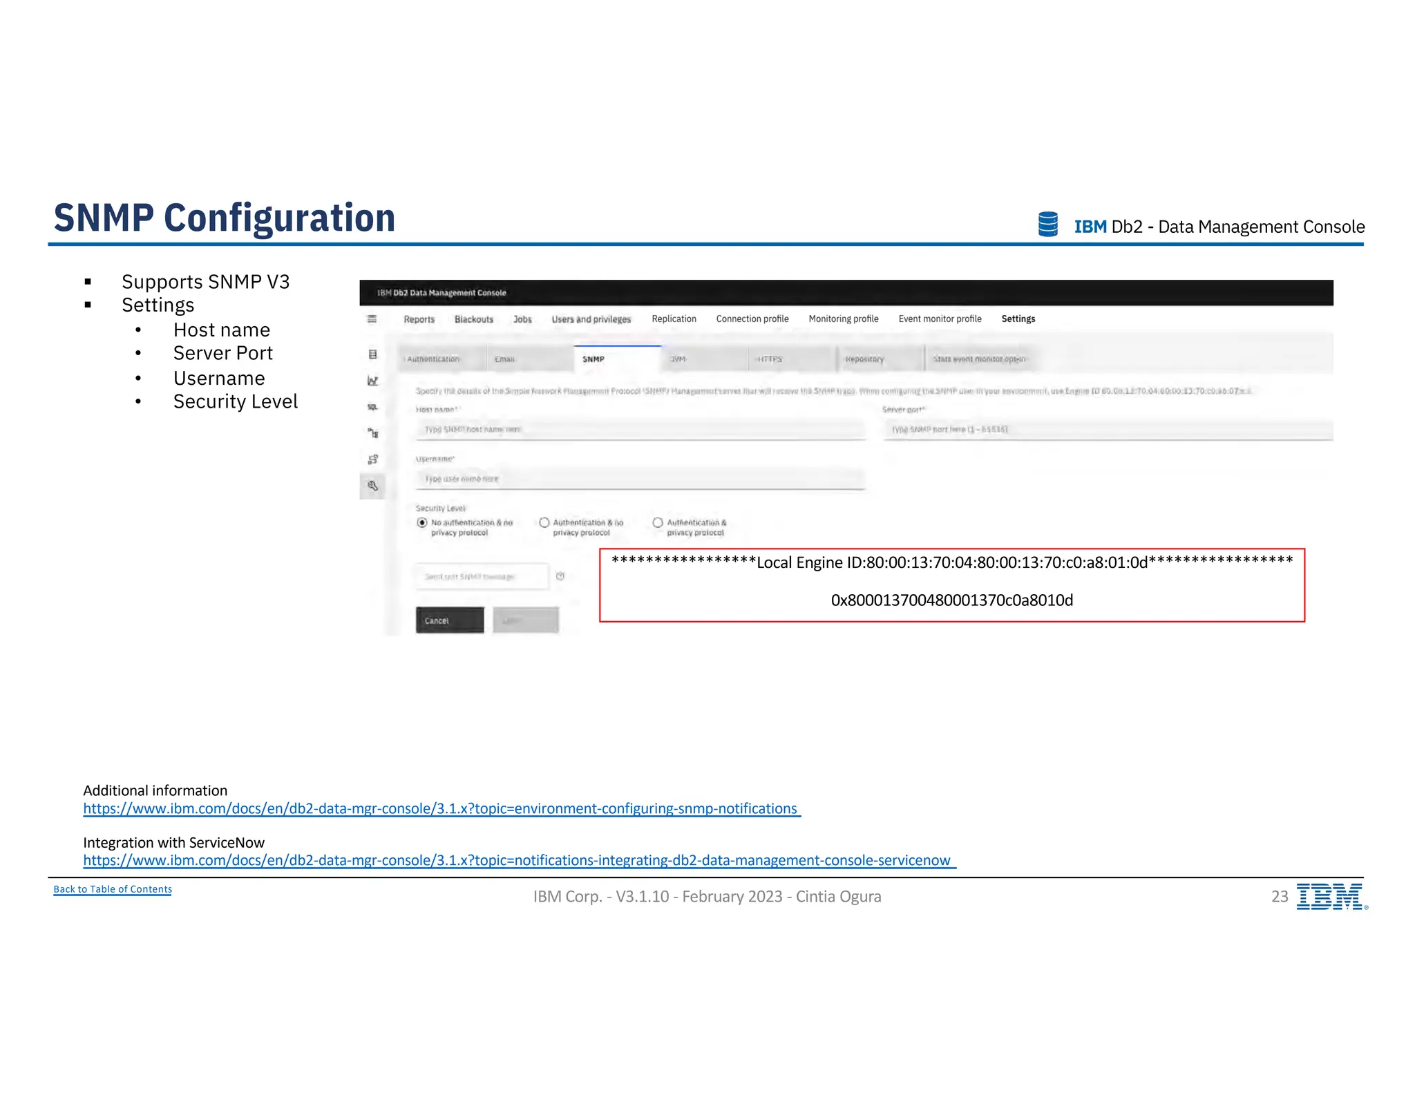Viewport: 1415px width, 1093px height.
Task: Open the monitoring chart sidebar icon
Action: tap(372, 381)
